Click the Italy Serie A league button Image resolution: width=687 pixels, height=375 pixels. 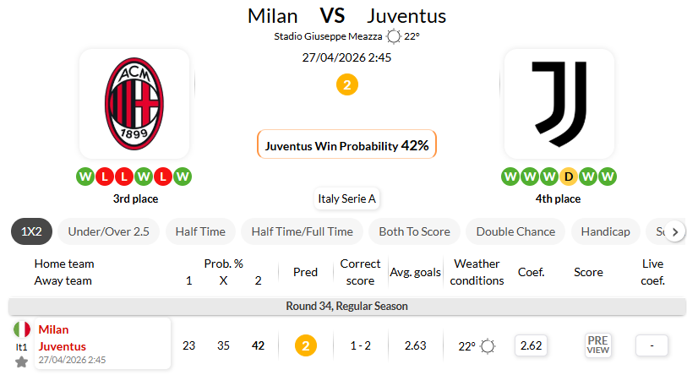click(346, 199)
